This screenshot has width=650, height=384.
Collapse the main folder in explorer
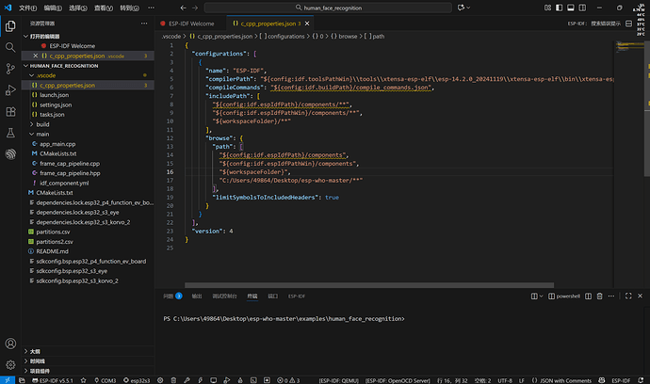(42, 134)
